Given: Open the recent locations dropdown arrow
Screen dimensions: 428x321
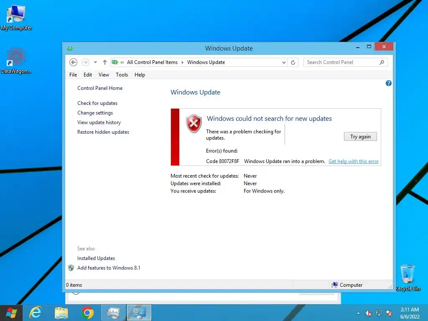Looking at the screenshot, I should 96,62.
